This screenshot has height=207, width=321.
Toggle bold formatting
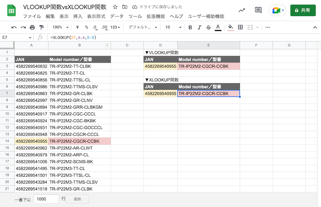coord(190,27)
